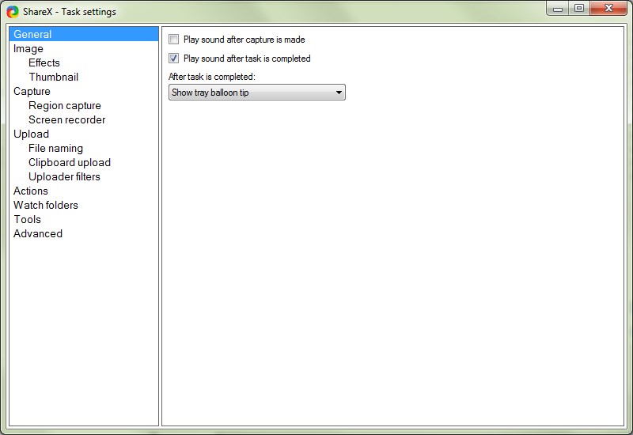Open the After task is completed dropdown
The image size is (633, 435).
256,93
